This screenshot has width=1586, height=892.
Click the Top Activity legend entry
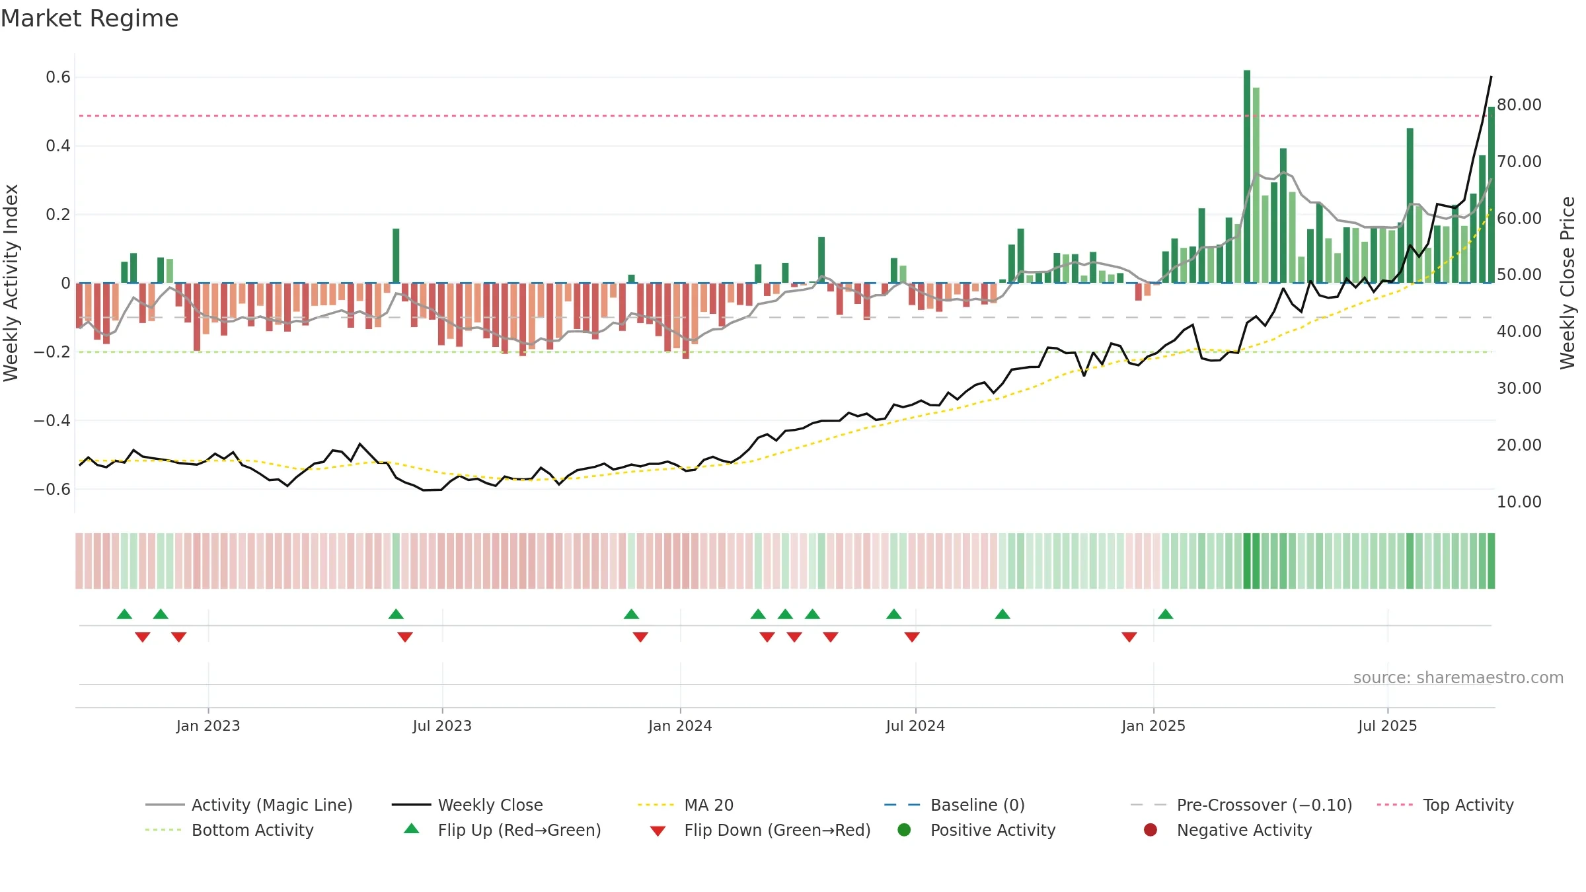[1445, 805]
